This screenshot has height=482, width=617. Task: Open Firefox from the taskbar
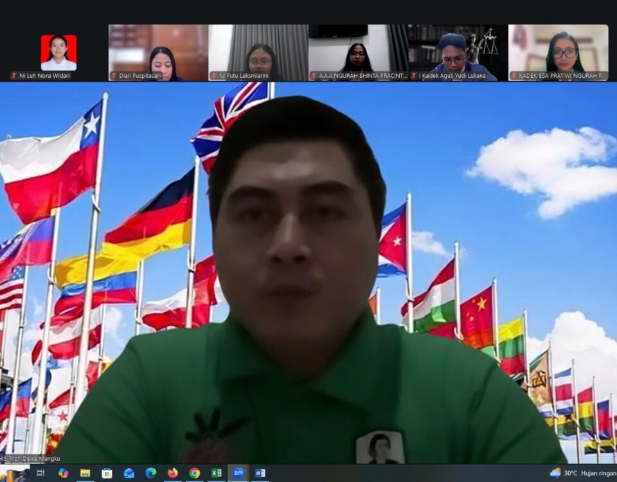coord(173,473)
